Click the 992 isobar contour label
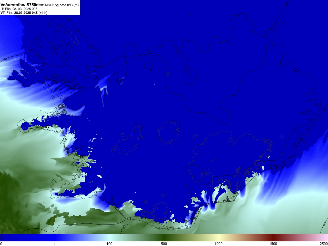The height and width of the screenshot is (246, 328). pos(325,223)
